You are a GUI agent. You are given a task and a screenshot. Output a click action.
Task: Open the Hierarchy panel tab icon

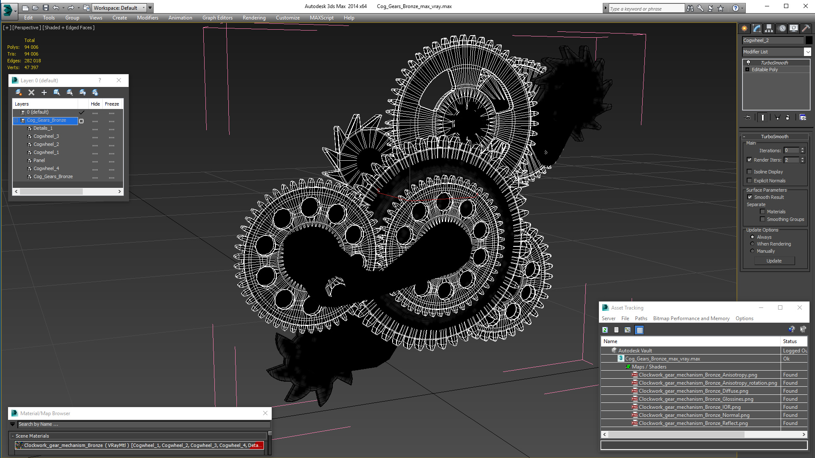(x=769, y=28)
